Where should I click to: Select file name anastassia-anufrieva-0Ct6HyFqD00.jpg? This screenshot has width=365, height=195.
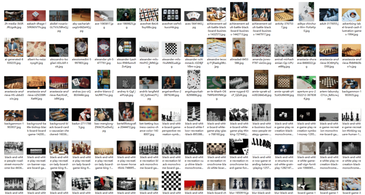click(329, 63)
